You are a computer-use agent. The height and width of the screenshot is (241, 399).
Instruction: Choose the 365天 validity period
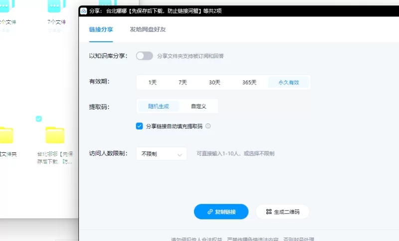(x=249, y=82)
